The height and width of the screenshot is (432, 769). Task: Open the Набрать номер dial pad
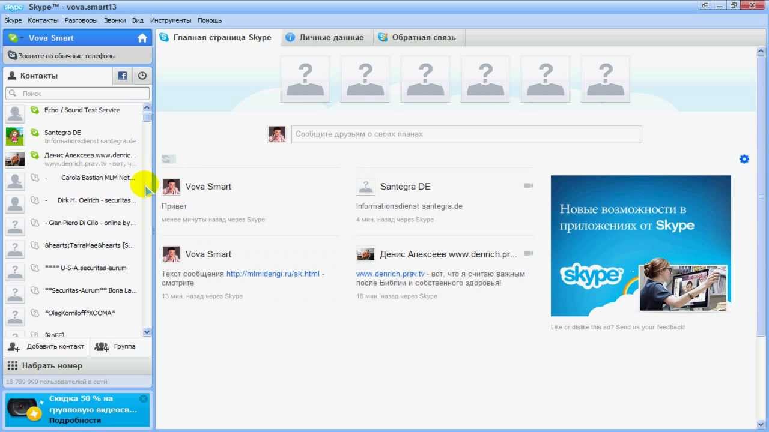point(78,365)
